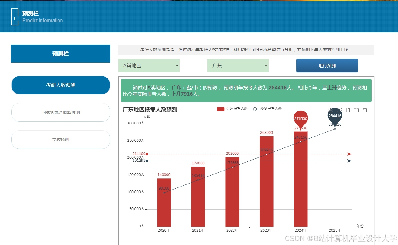This screenshot has height=245, width=398.
Task: Select 学校预测 in sidebar
Action: pos(61,140)
